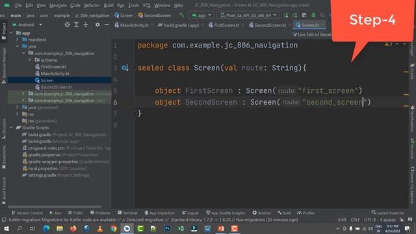Open the Emulator side panel

(412, 149)
